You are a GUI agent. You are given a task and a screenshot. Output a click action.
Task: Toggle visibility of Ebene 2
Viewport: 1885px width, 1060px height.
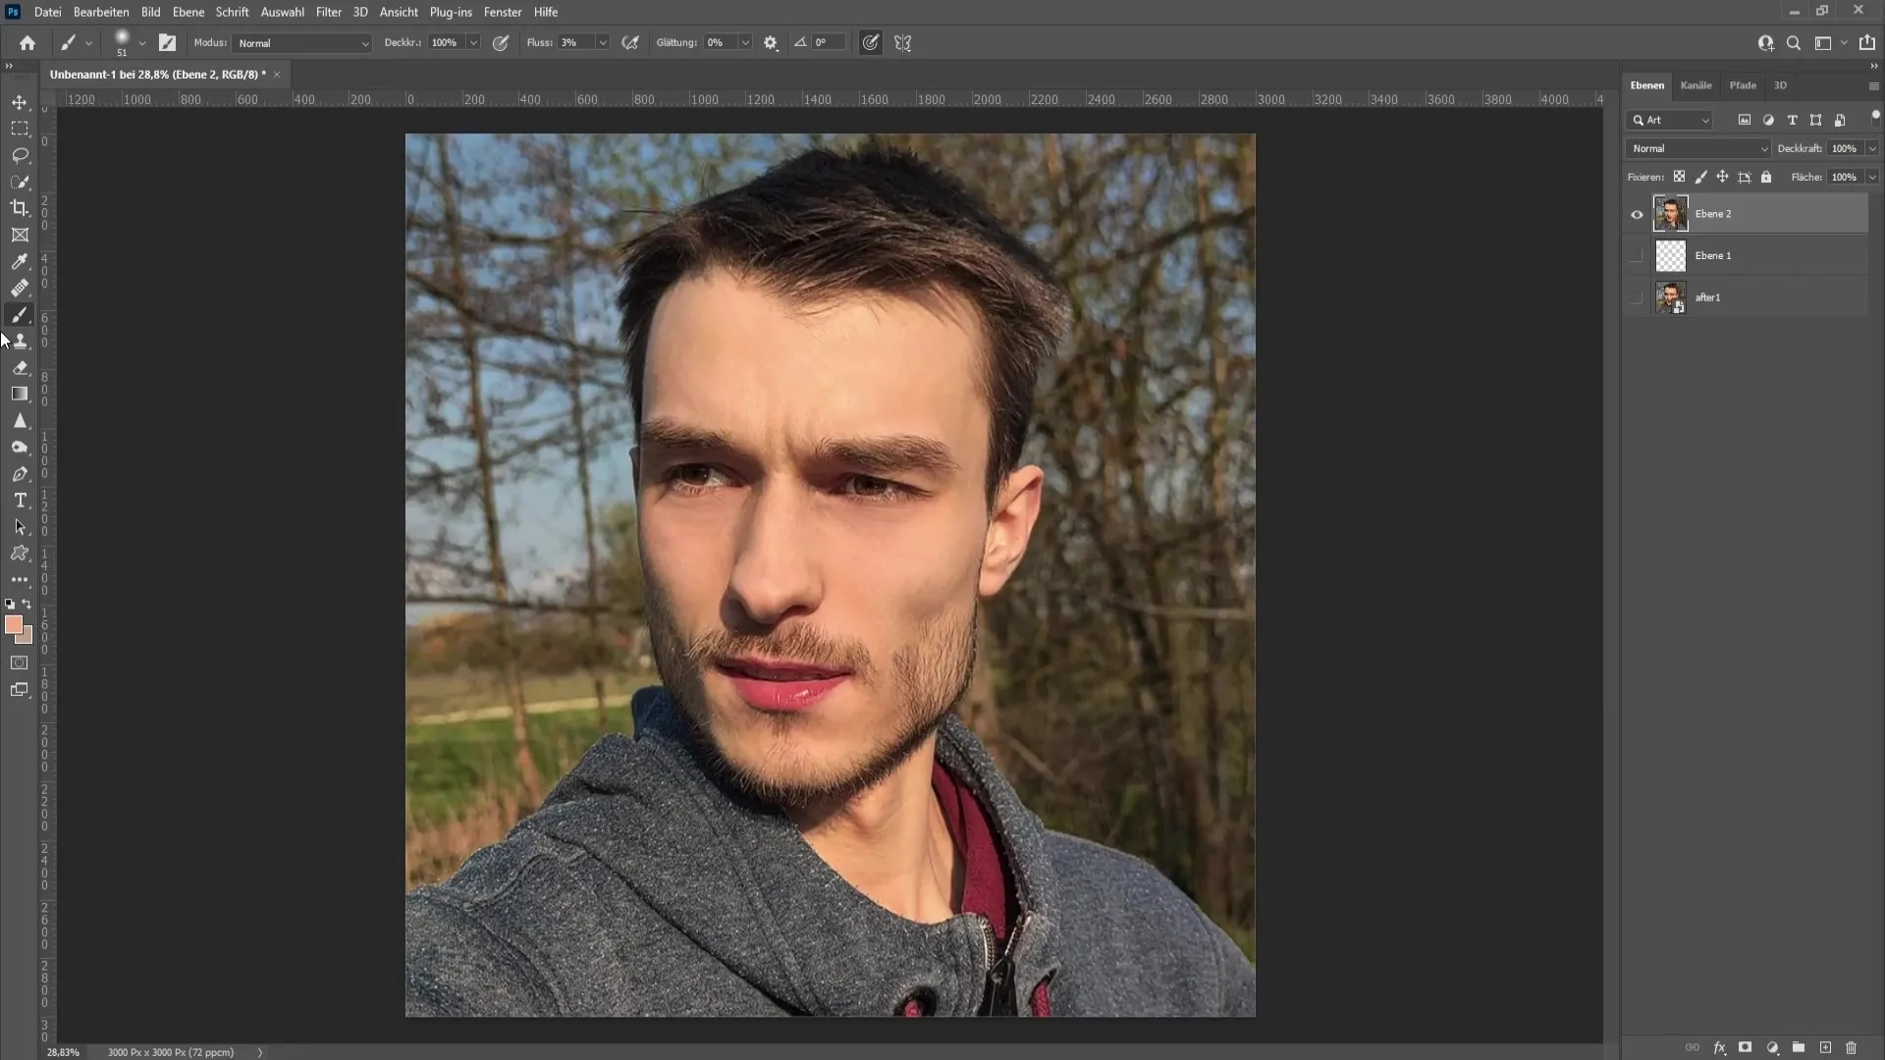point(1637,214)
